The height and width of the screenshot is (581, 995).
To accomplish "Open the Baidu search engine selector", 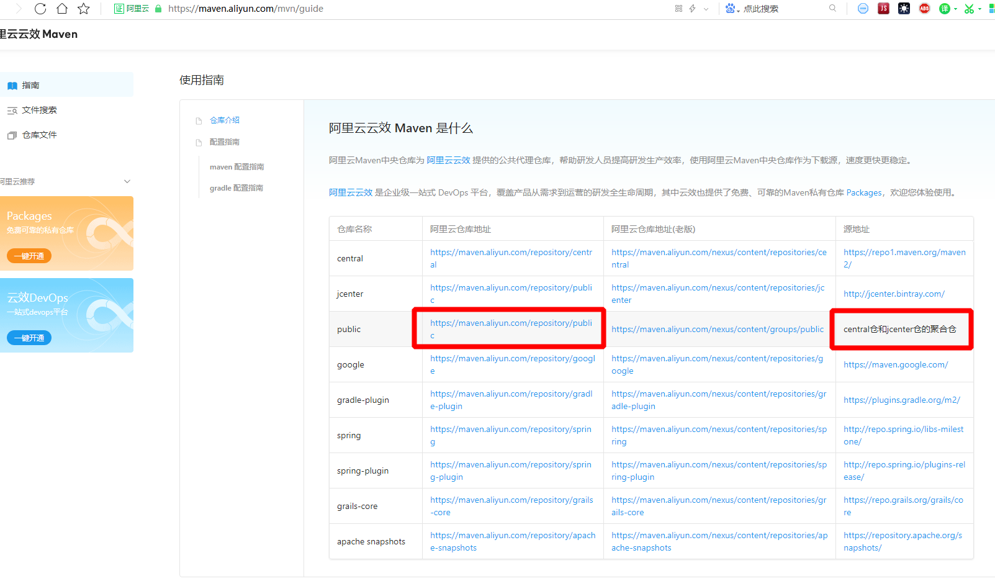I will 732,9.
